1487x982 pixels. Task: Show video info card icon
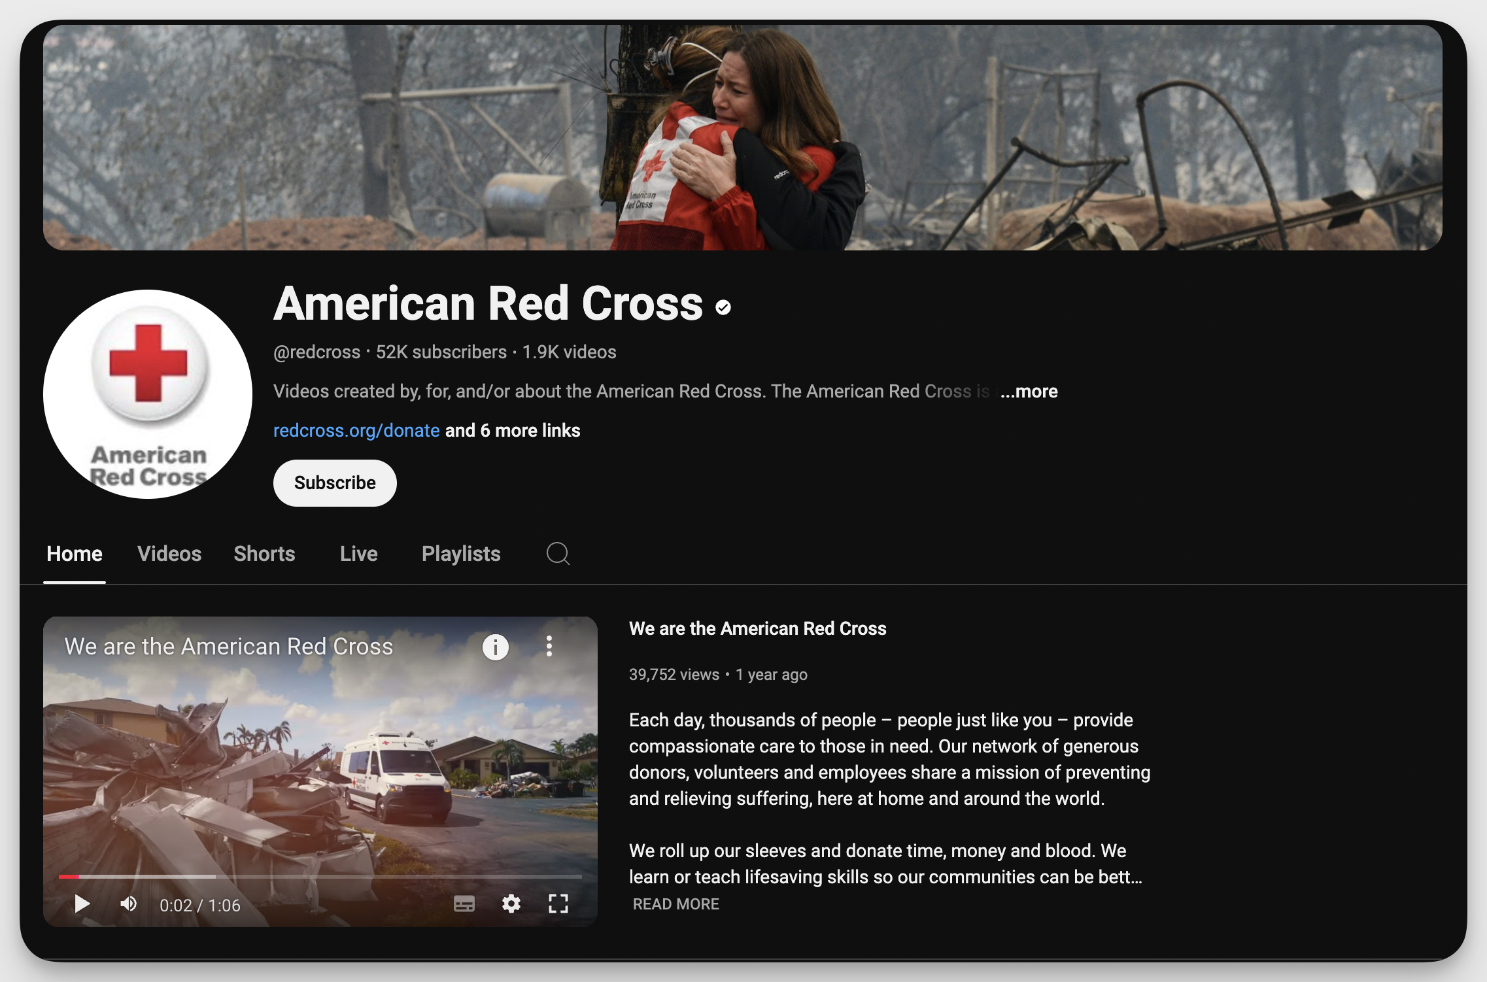[x=496, y=647]
